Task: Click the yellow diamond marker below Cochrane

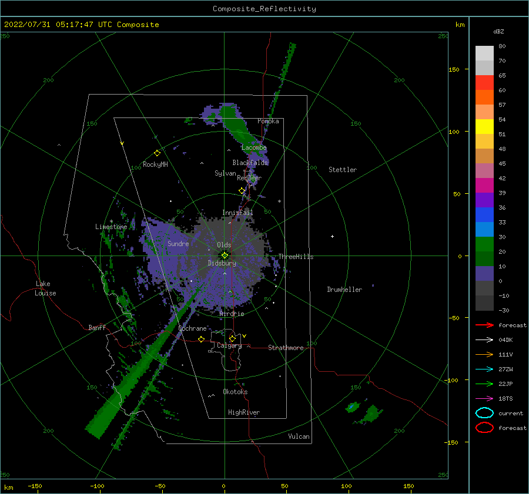Action: tap(202, 340)
